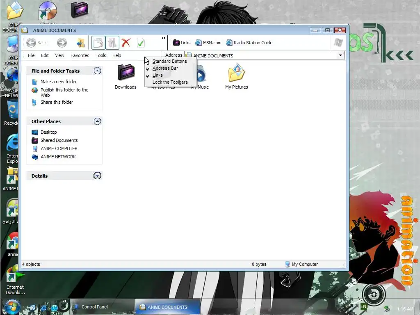Select the My Music folder
Viewport: 420px width, 315px height.
[x=201, y=76]
